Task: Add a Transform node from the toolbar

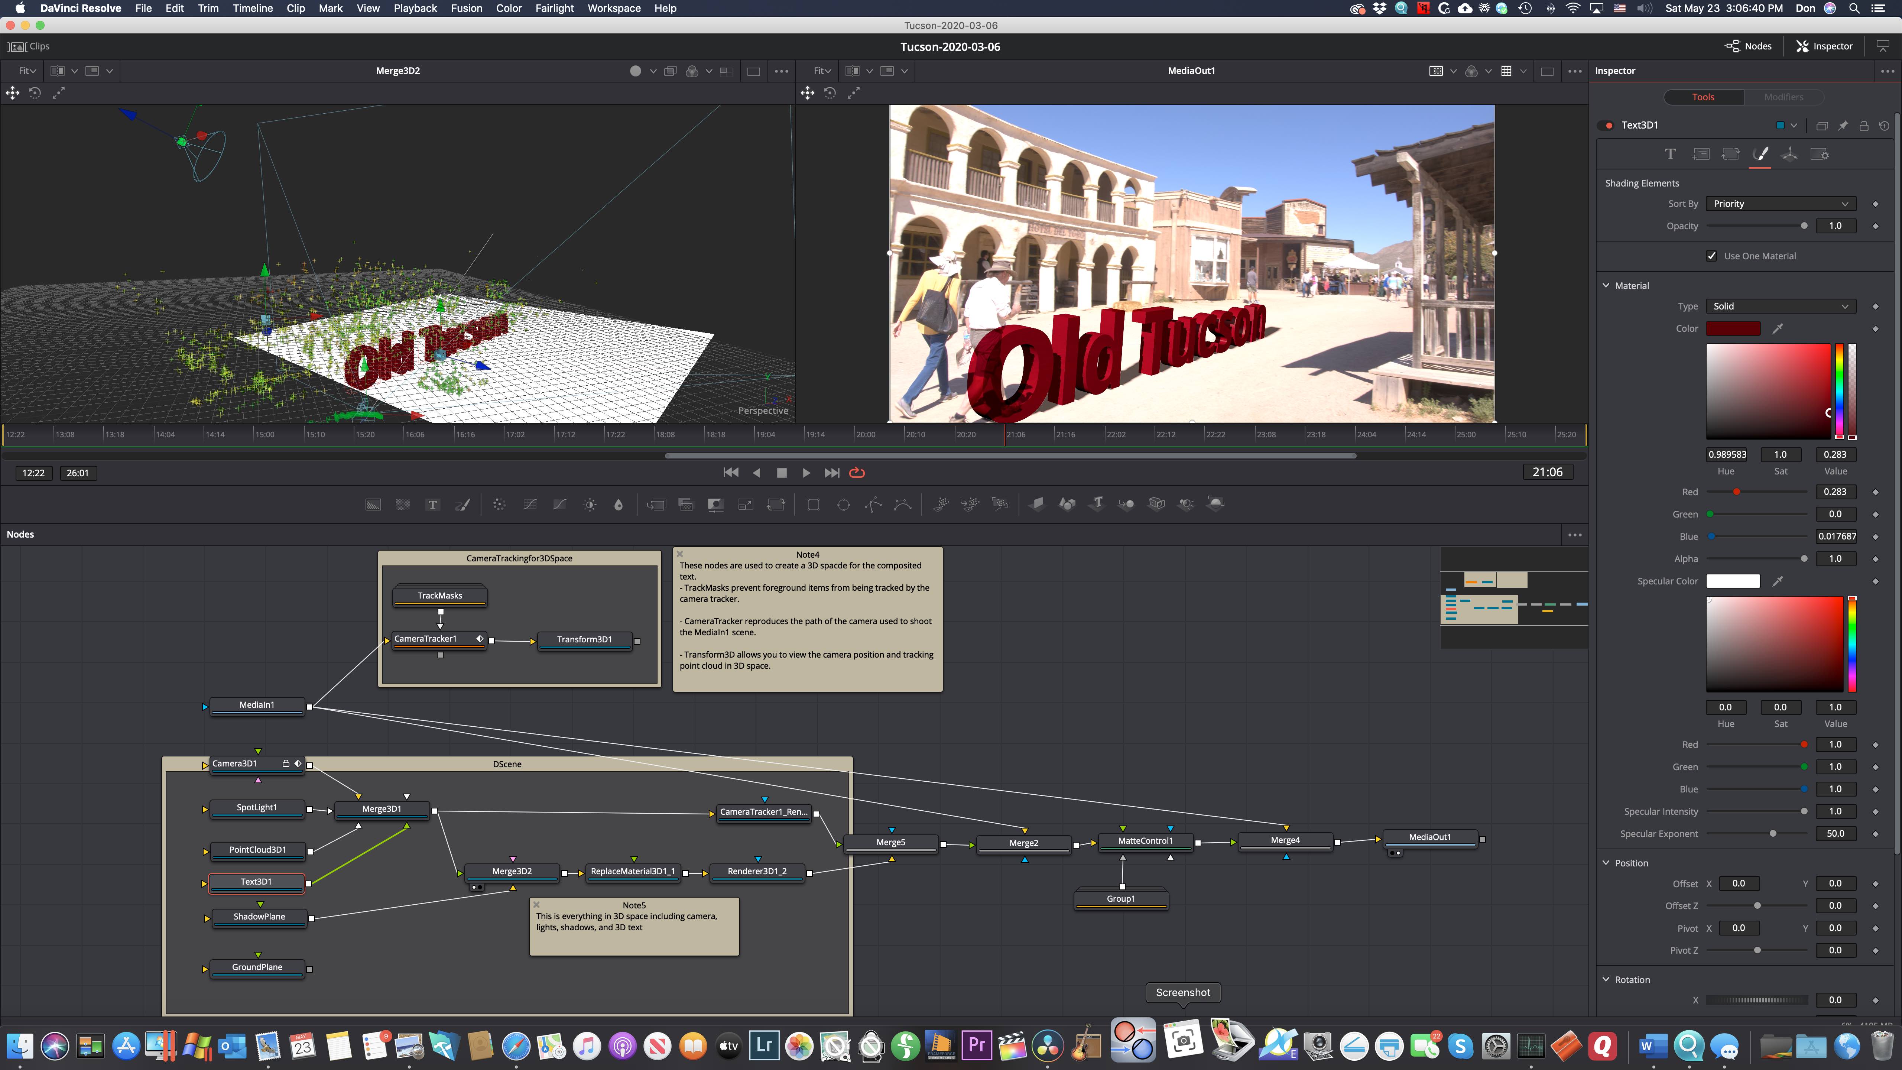Action: pos(776,505)
